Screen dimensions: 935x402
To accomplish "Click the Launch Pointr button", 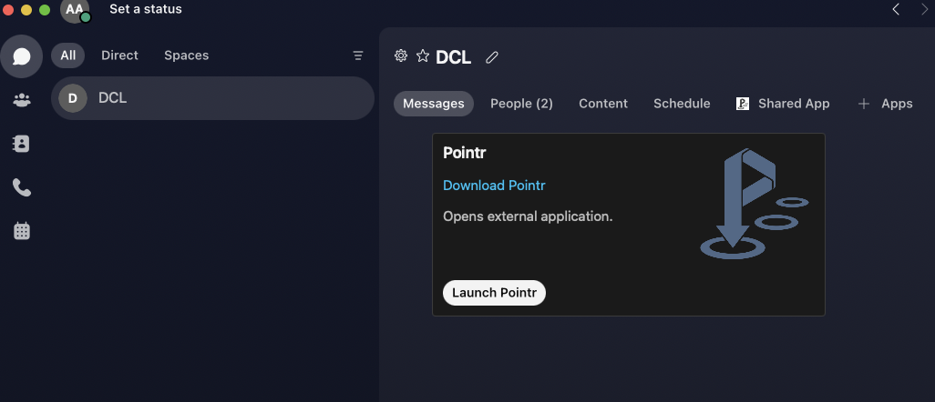I will pyautogui.click(x=494, y=293).
